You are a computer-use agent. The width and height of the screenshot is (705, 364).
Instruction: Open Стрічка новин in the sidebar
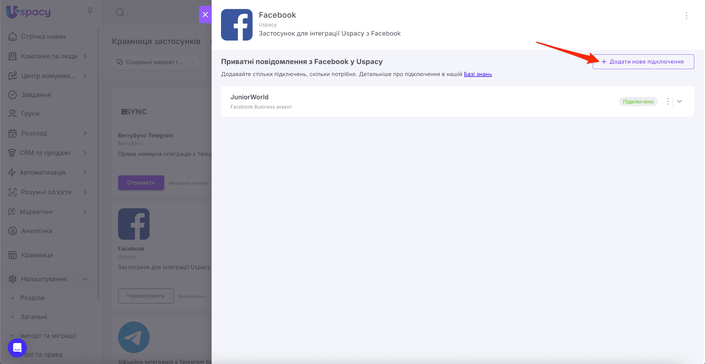[x=43, y=36]
